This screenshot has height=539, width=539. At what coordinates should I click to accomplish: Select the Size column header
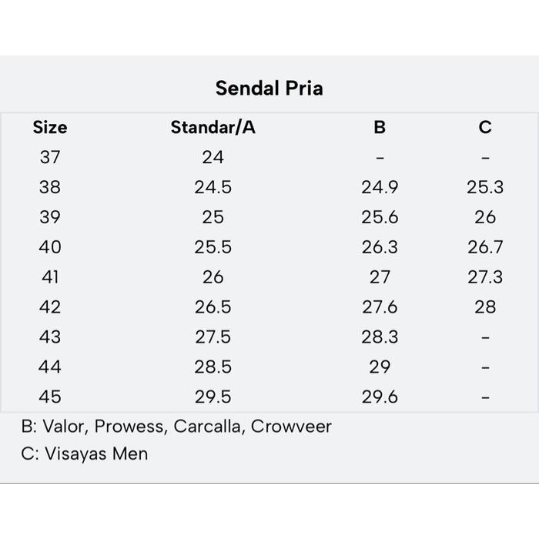click(50, 127)
